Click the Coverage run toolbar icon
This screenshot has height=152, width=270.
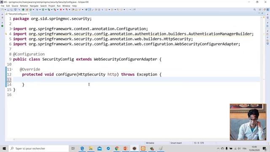[49, 10]
